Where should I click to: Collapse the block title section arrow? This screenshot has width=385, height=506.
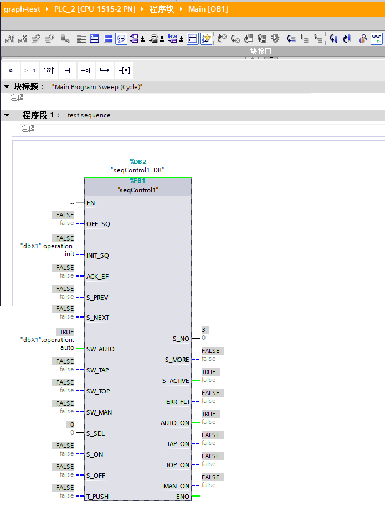[7, 87]
